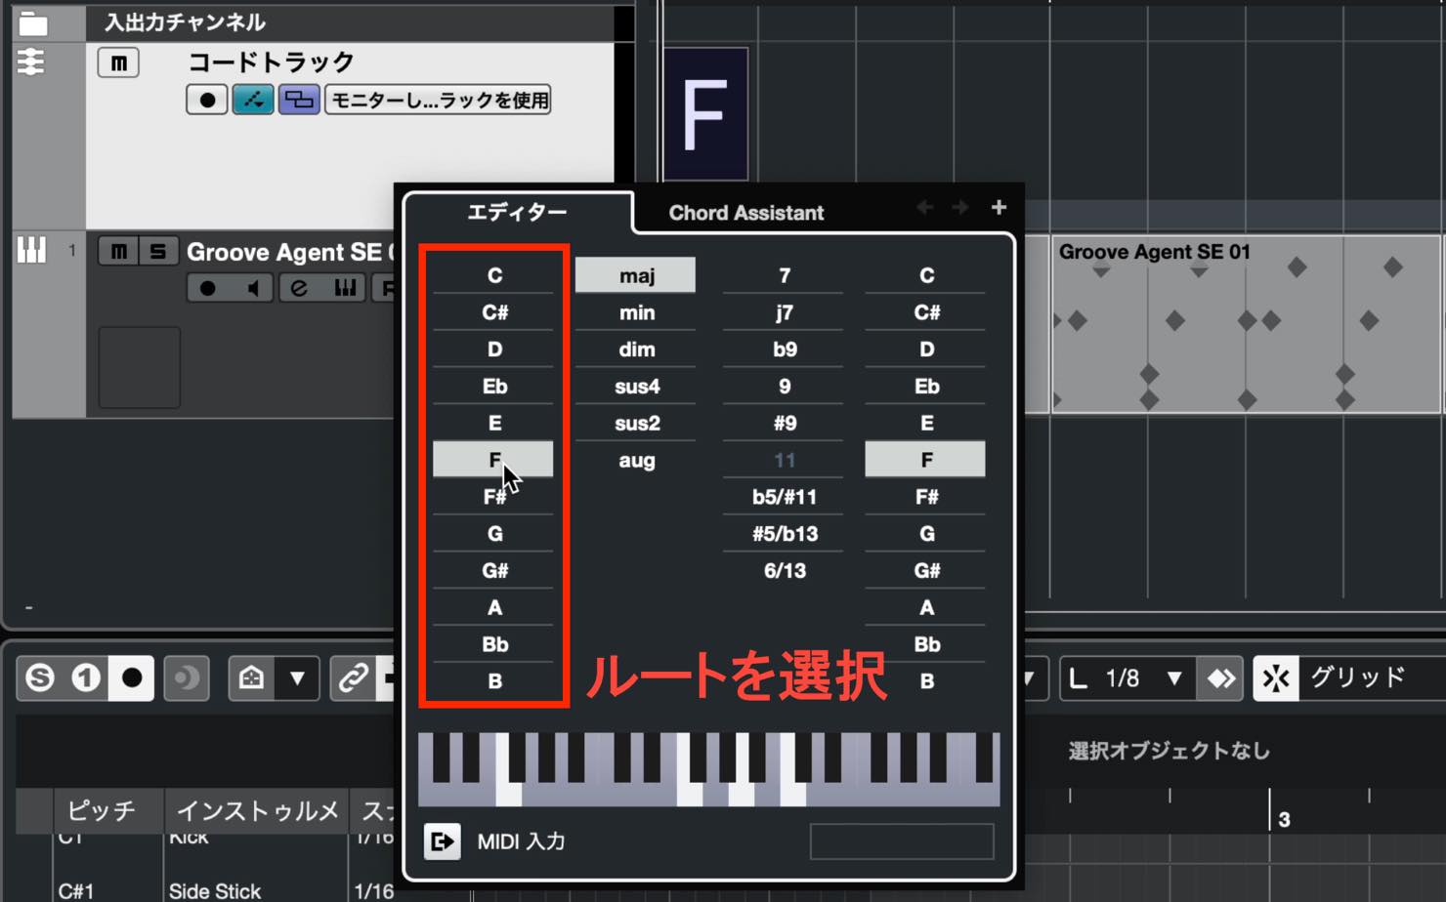Add tension b9 to the chord
Image resolution: width=1446 pixels, height=902 pixels.
(x=784, y=349)
